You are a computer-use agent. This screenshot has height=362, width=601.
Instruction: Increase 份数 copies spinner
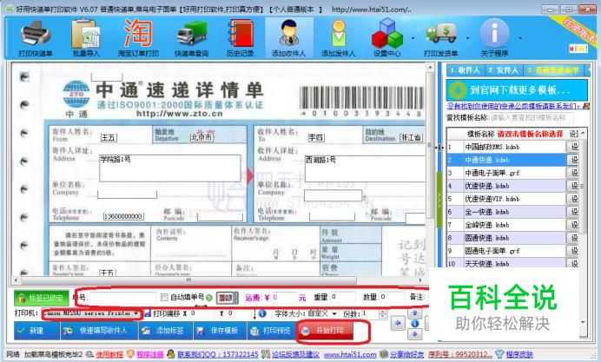tap(382, 312)
